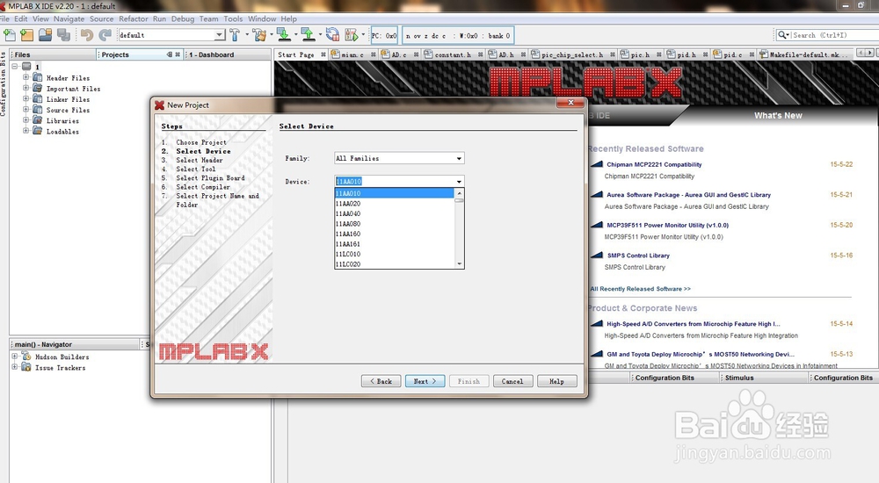Open the What's New tab on Start Page

(x=778, y=115)
